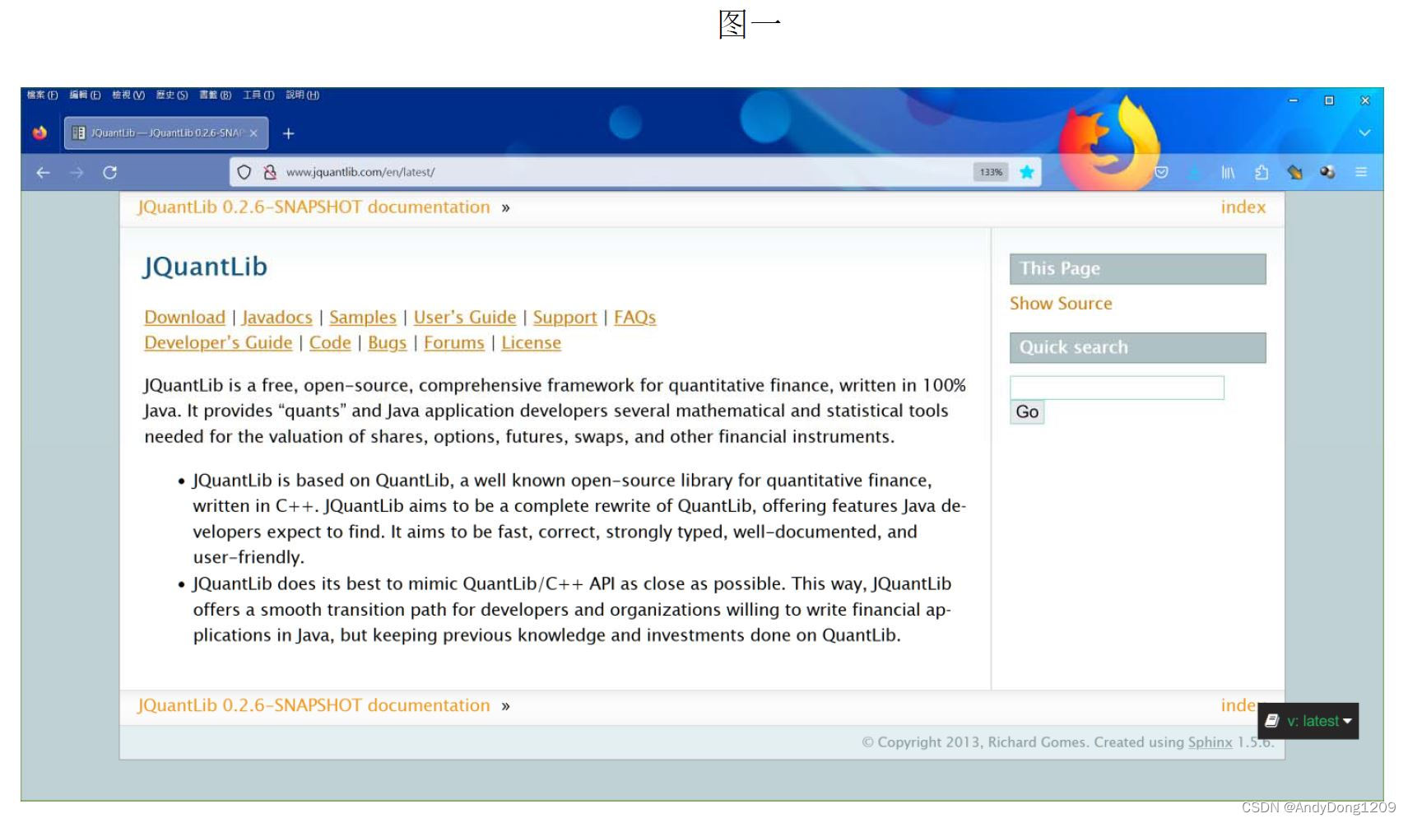
Task: Open the Samples link
Action: (x=363, y=318)
